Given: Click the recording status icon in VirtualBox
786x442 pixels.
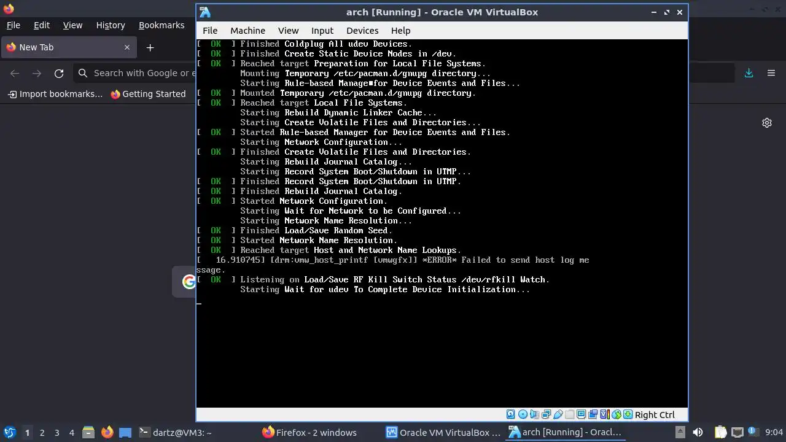Looking at the screenshot, I should 593,415.
